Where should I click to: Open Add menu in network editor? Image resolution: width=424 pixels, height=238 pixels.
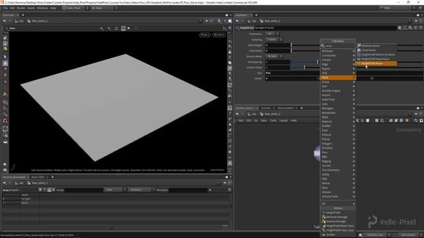tap(240, 120)
